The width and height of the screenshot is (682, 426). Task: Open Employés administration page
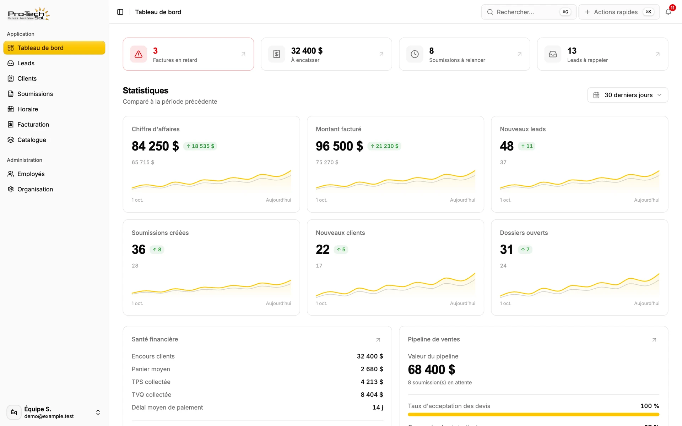54,174
